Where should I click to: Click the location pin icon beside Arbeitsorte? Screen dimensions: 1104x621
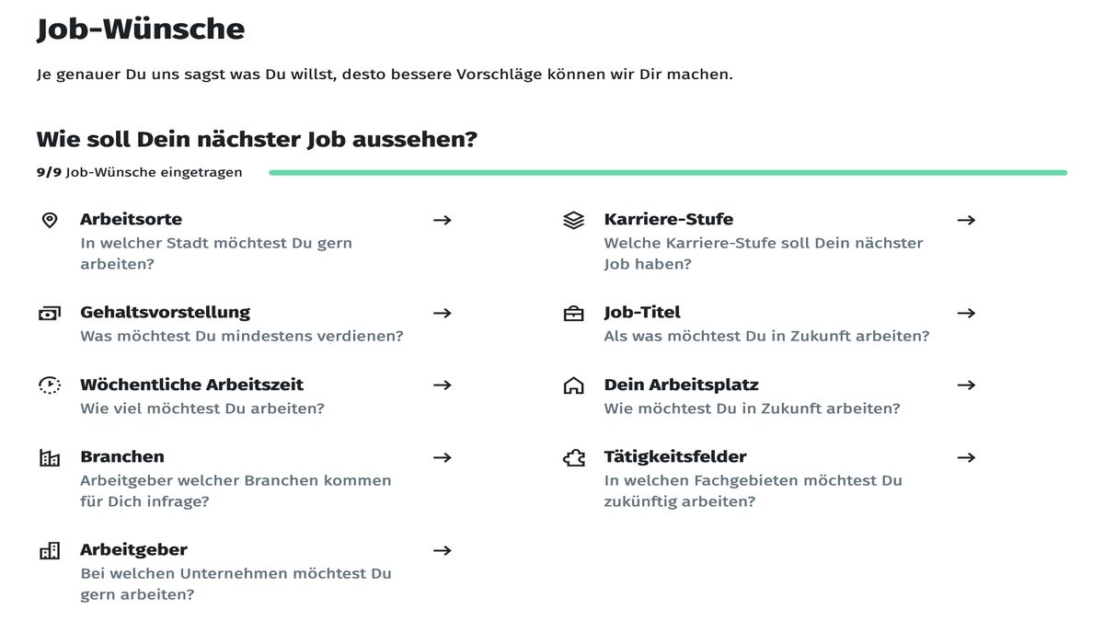[x=50, y=220]
